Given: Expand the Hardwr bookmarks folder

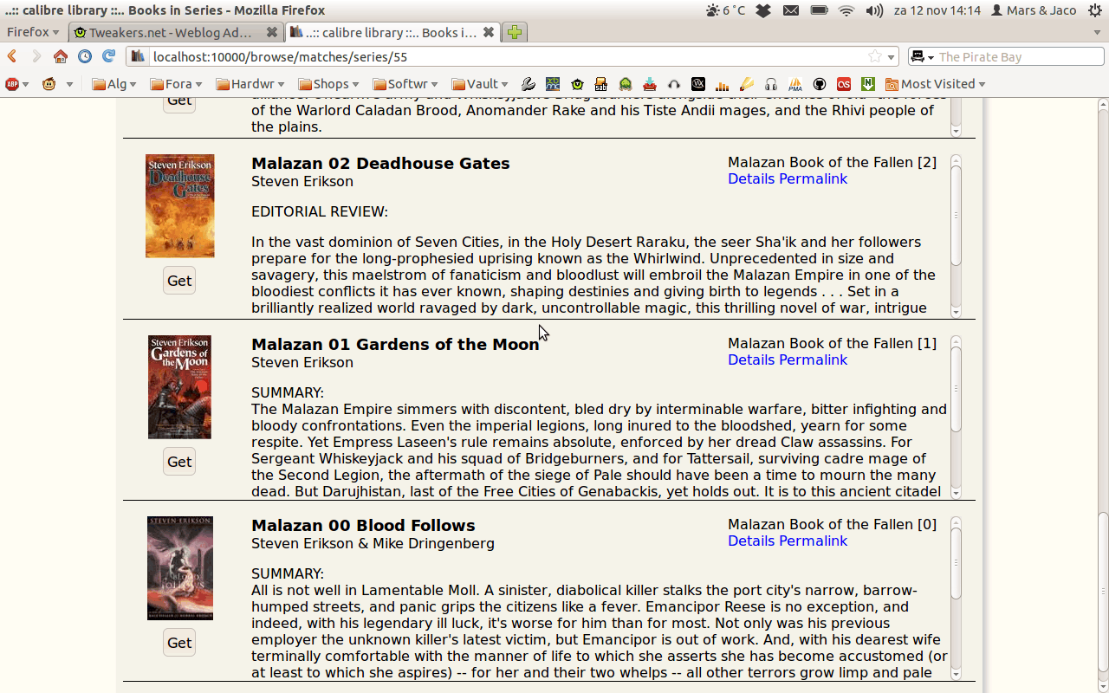Looking at the screenshot, I should point(250,84).
